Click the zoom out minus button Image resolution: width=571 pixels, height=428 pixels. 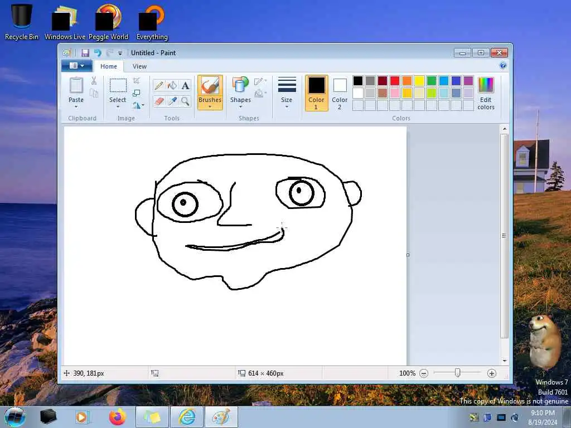coord(424,373)
